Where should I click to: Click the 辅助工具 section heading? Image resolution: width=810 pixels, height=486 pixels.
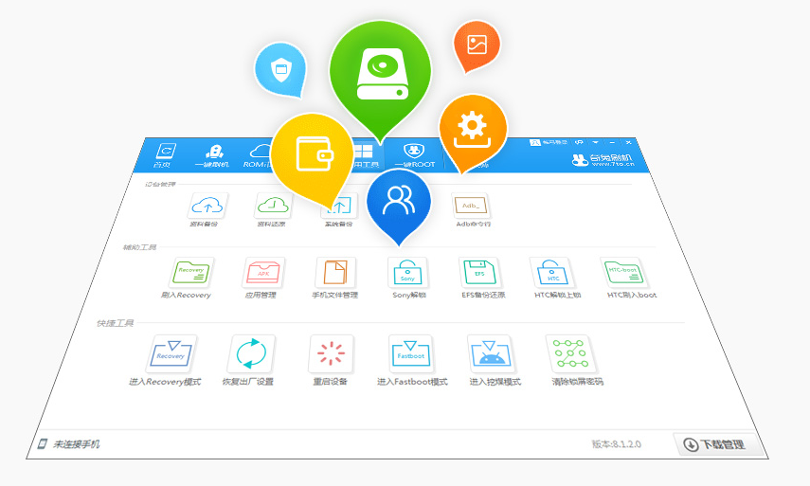(x=139, y=247)
